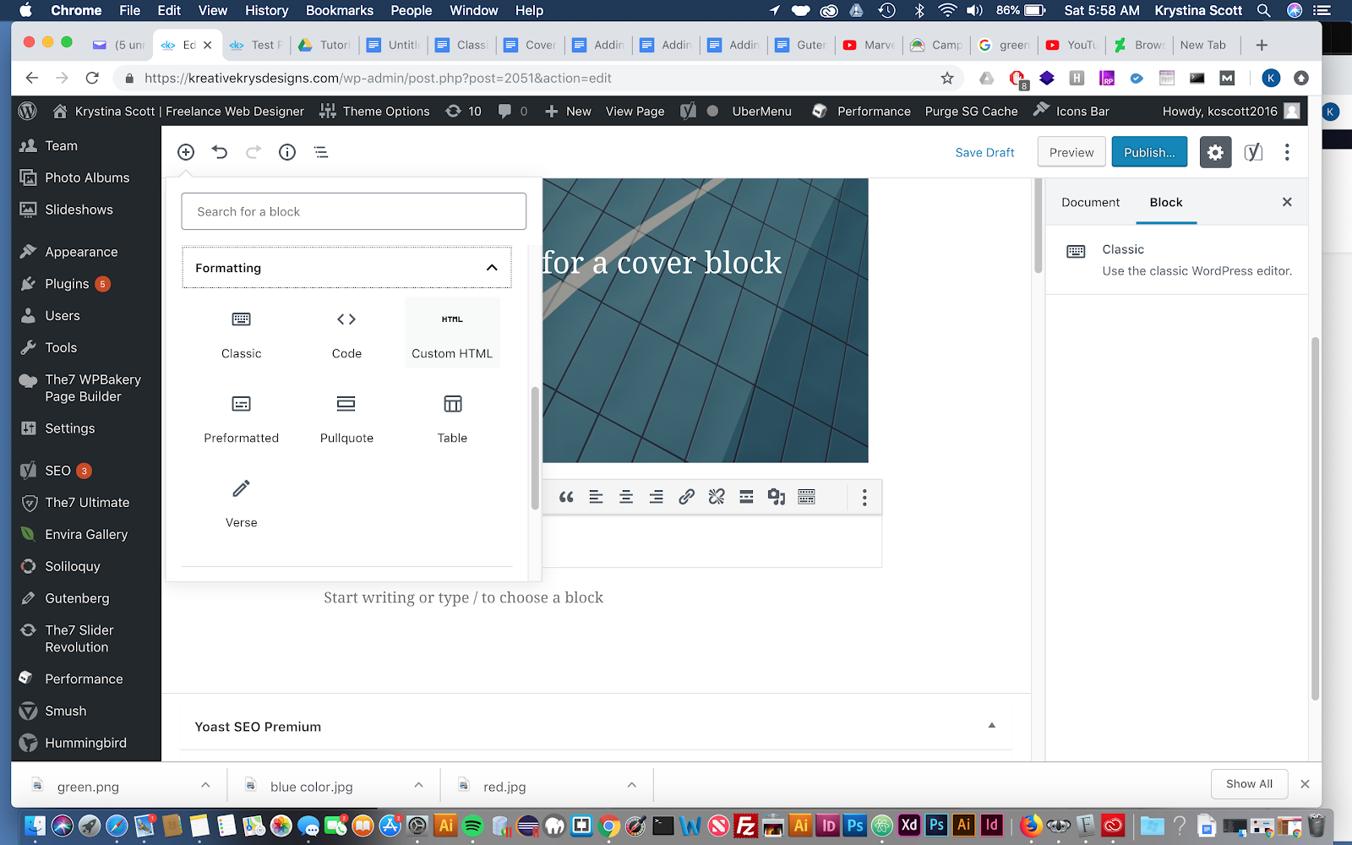
Task: Click Save Draft link
Action: point(984,153)
